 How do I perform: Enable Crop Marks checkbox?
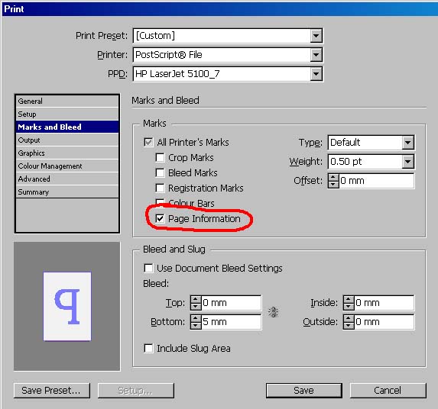[x=160, y=157]
